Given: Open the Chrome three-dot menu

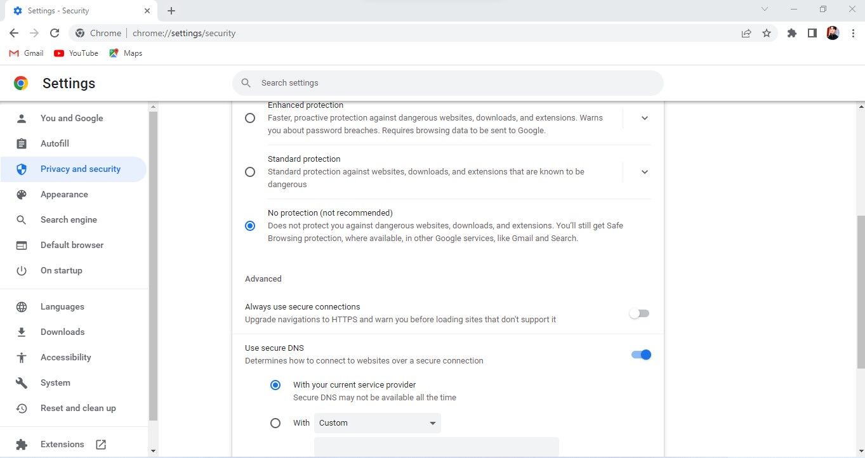Looking at the screenshot, I should pyautogui.click(x=853, y=33).
